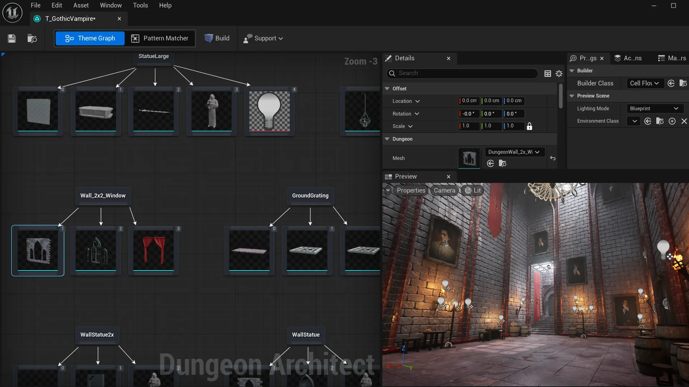Open the Unreal Engine logo icon
Image resolution: width=689 pixels, height=387 pixels.
point(13,13)
